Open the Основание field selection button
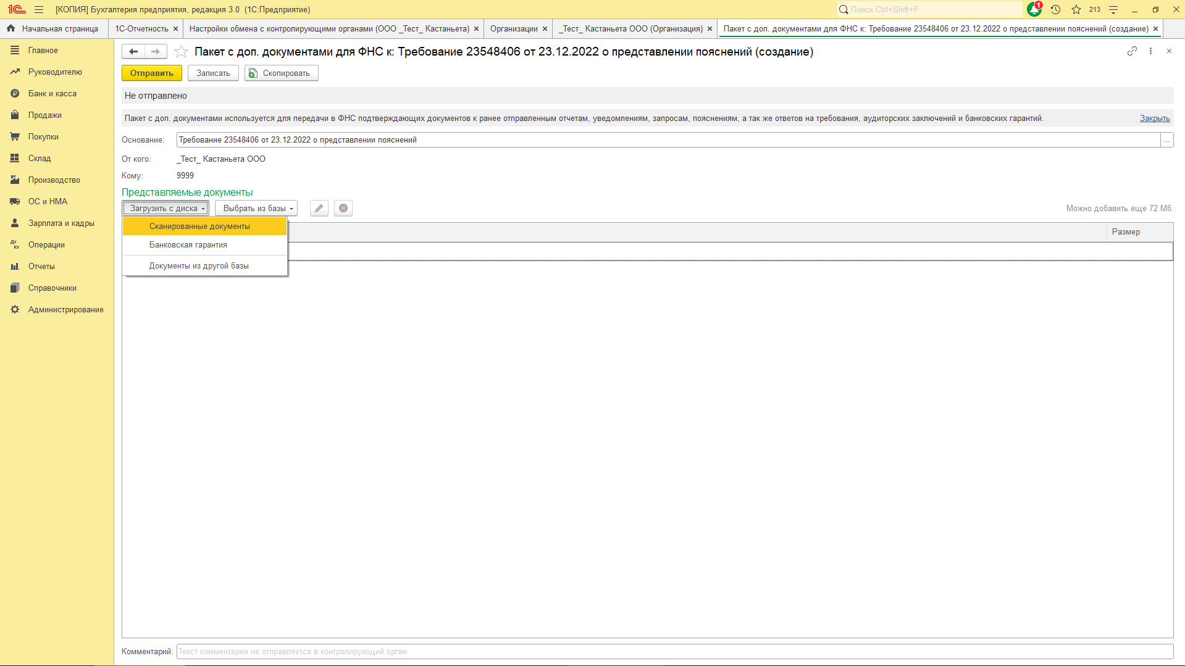The image size is (1185, 666). coord(1166,140)
